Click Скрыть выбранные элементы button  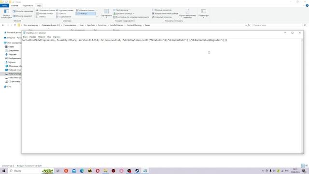(x=187, y=14)
